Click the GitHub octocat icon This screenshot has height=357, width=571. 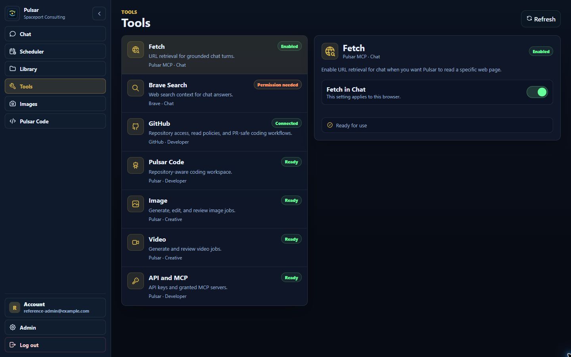click(x=136, y=127)
